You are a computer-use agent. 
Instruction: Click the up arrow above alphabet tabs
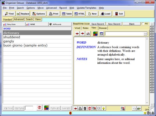click(x=152, y=24)
